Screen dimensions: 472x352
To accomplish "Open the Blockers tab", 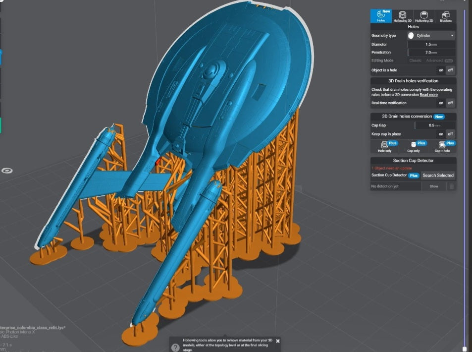I will [446, 16].
